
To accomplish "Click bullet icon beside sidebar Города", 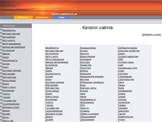I will 1,97.
